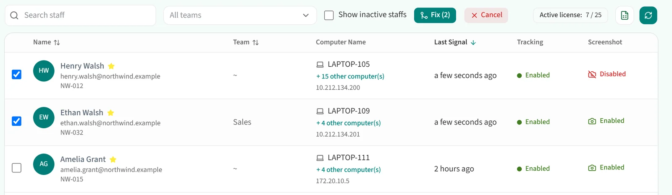The width and height of the screenshot is (672, 195).
Task: Click ethan.walsh@northwind.example email
Action: [x=110, y=123]
